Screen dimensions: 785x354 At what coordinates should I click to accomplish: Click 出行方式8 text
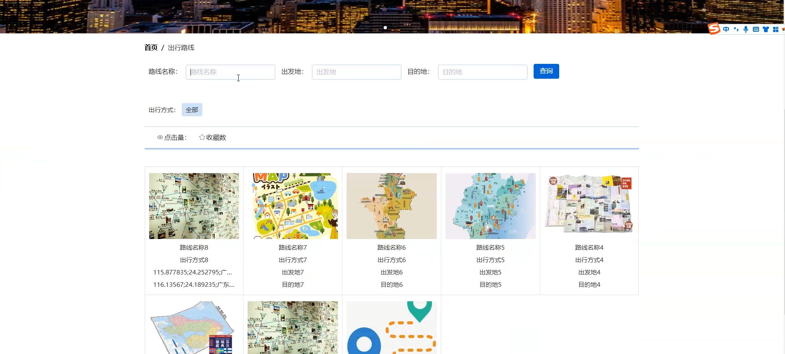(x=194, y=260)
